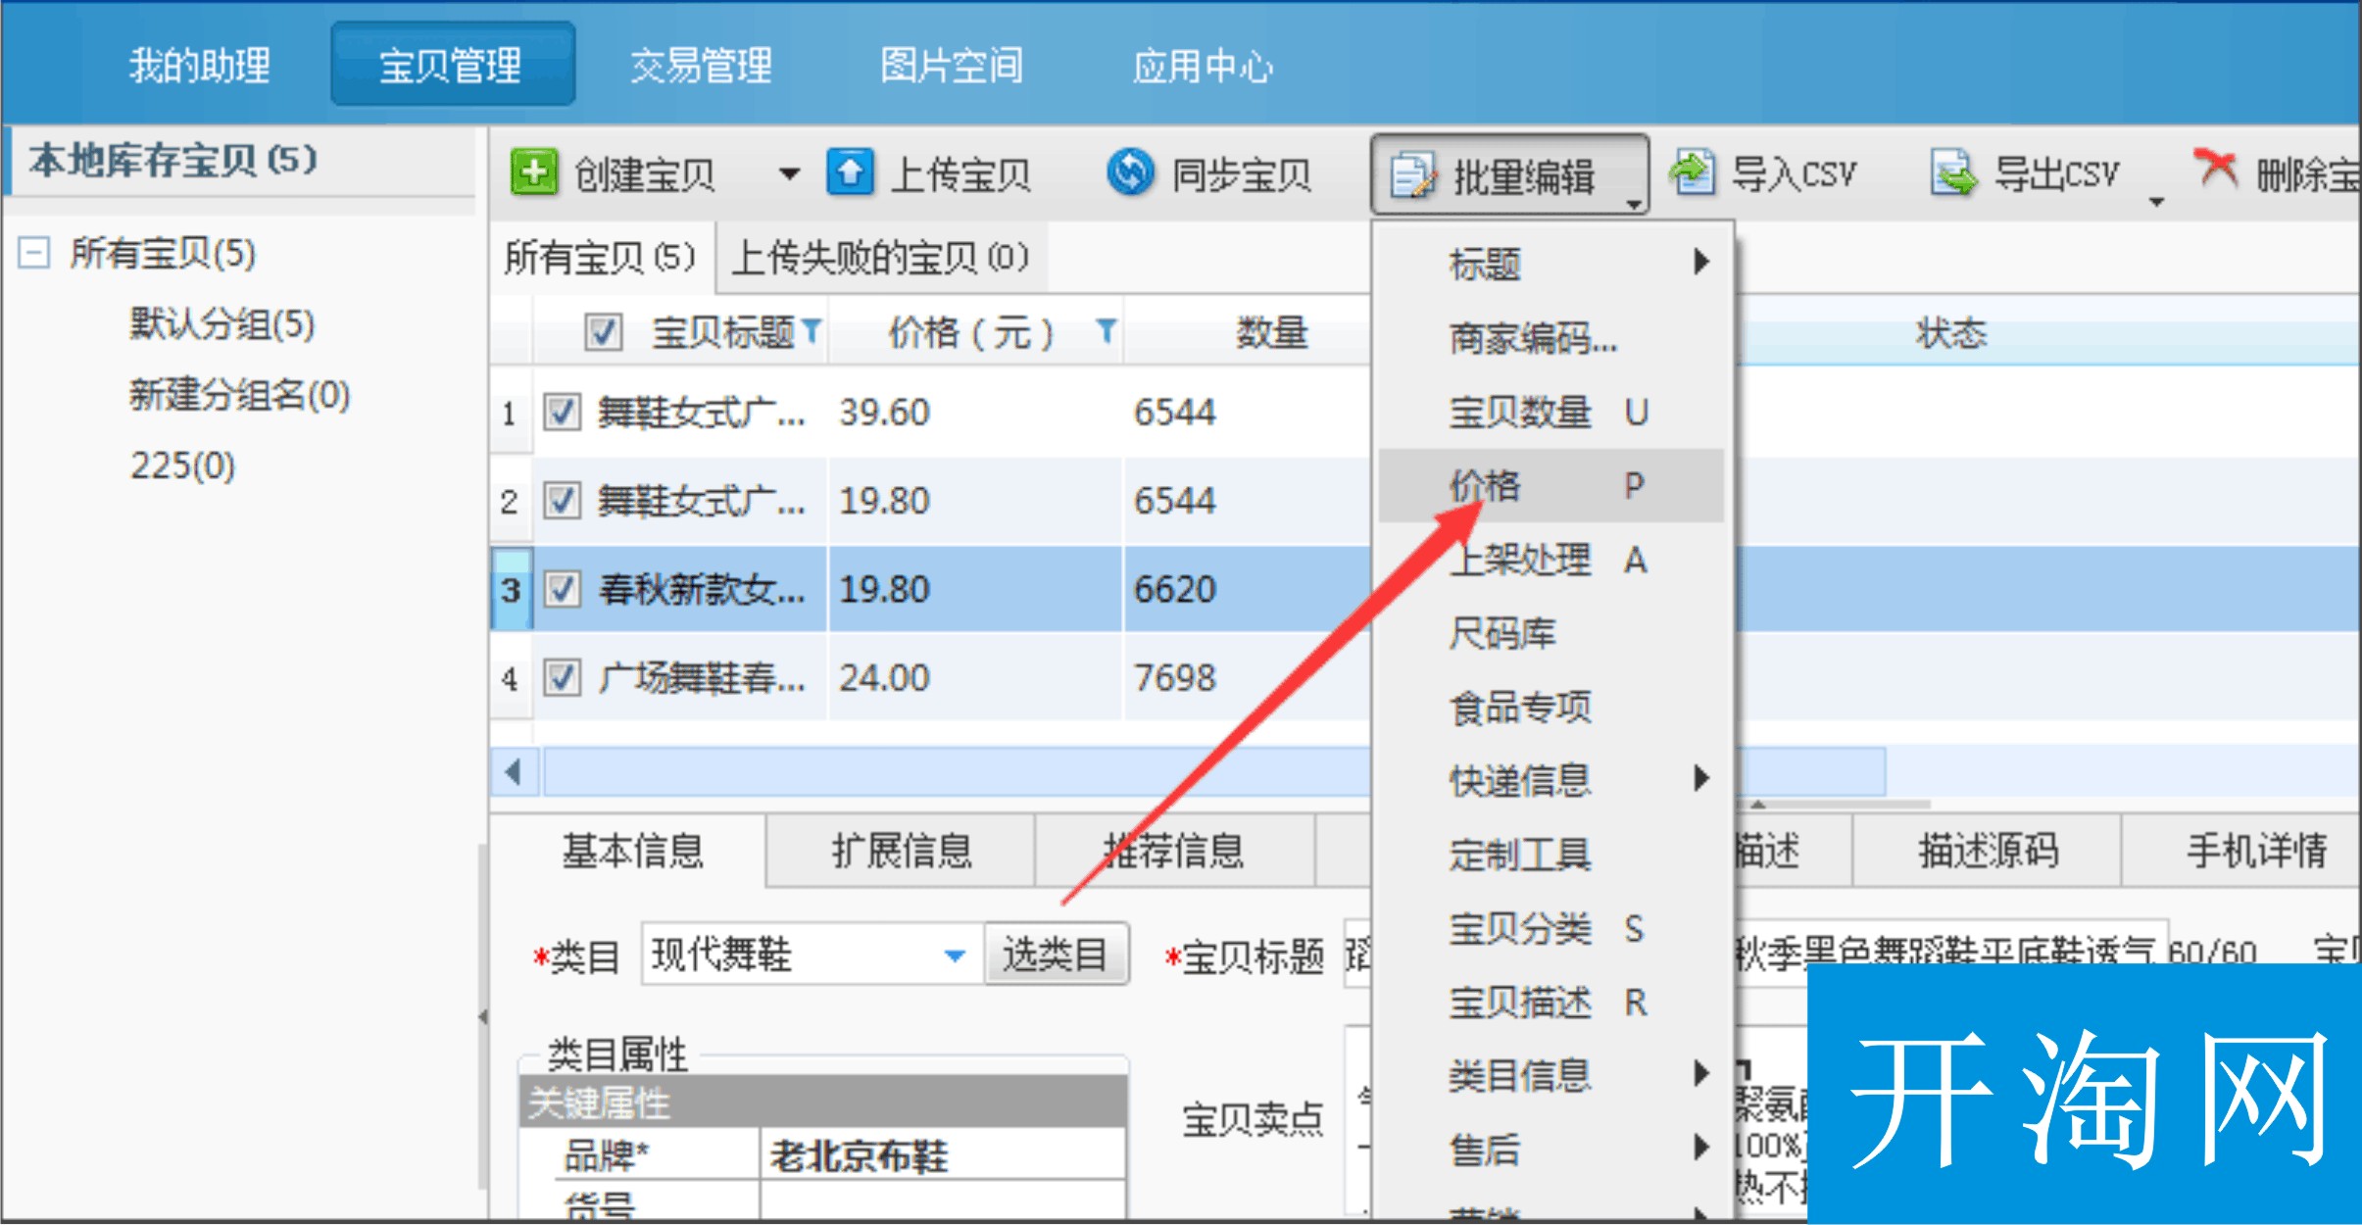This screenshot has width=2362, height=1225.
Task: Open the dropdown arrow next to 导出CSV
Action: point(2156,202)
